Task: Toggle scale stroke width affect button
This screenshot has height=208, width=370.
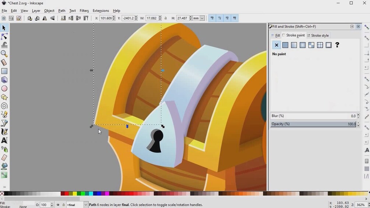Action: (x=212, y=18)
